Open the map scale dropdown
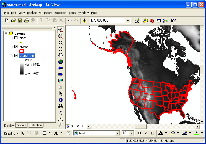The image size is (206, 144). coord(128,21)
